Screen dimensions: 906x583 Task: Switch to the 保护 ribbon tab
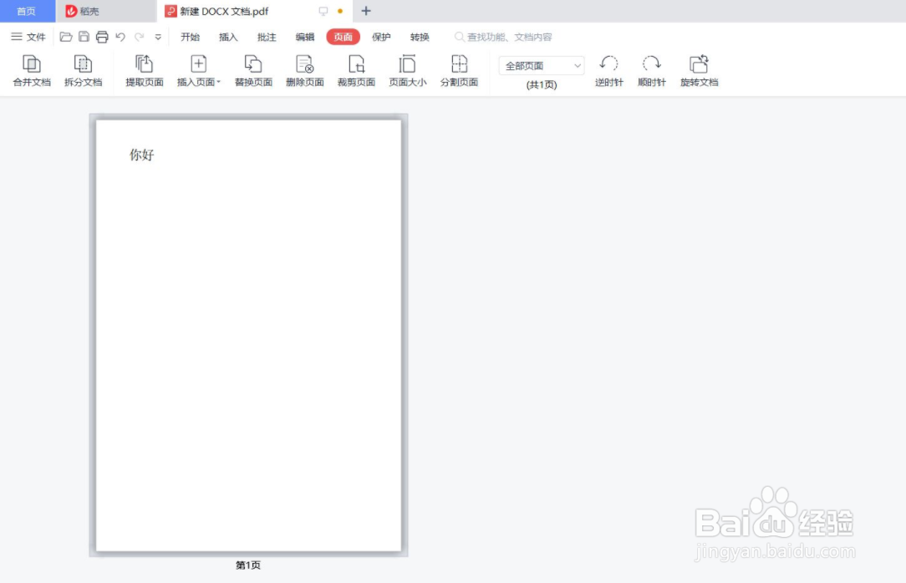point(381,37)
